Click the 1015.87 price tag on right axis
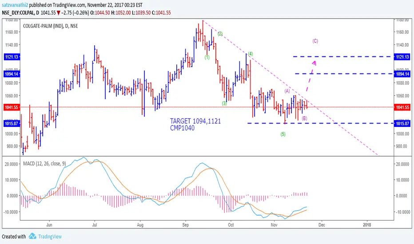Screen dimensions: 414x244 (402, 123)
